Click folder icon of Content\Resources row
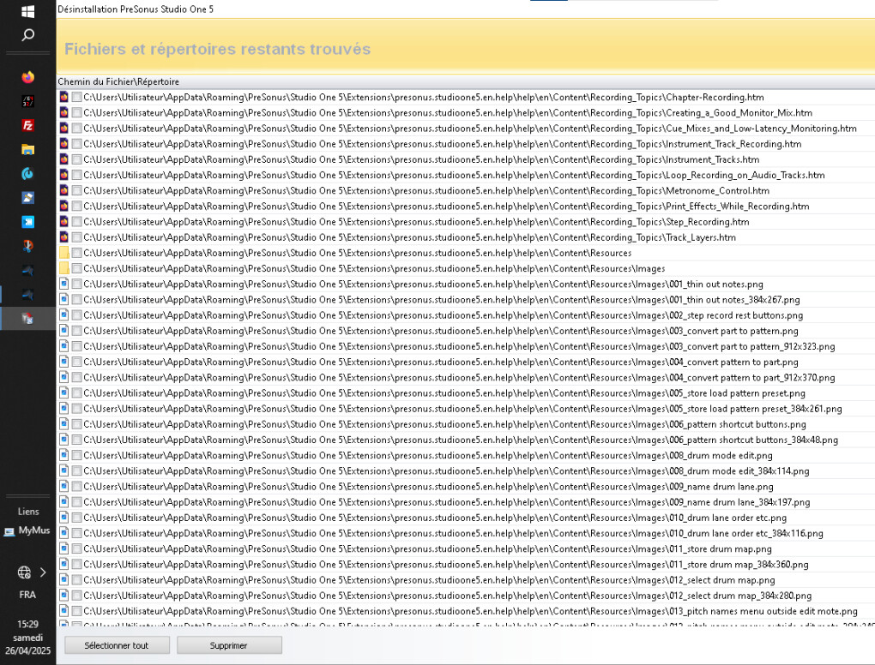The width and height of the screenshot is (875, 665). tap(64, 253)
